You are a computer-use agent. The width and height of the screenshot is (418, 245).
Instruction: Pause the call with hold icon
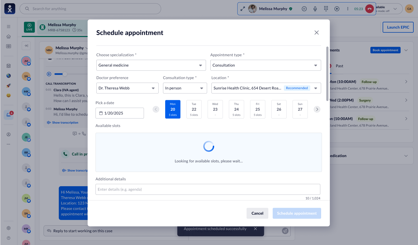tap(304, 9)
